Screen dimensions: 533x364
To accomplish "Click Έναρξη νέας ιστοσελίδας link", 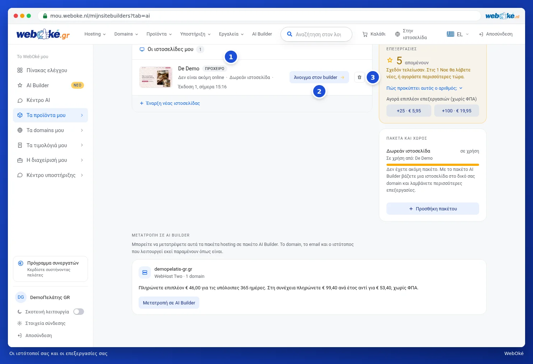I will [x=170, y=103].
